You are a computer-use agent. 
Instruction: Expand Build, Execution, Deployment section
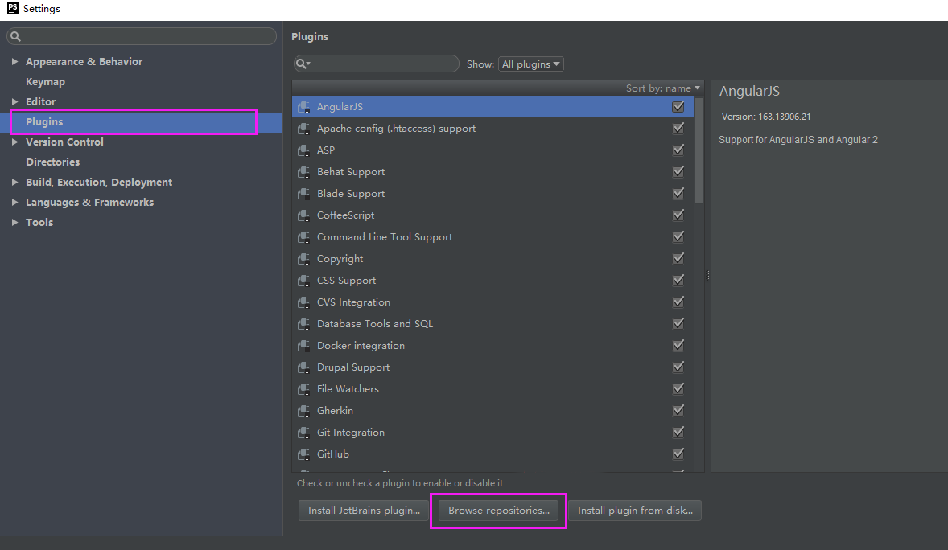tap(15, 182)
